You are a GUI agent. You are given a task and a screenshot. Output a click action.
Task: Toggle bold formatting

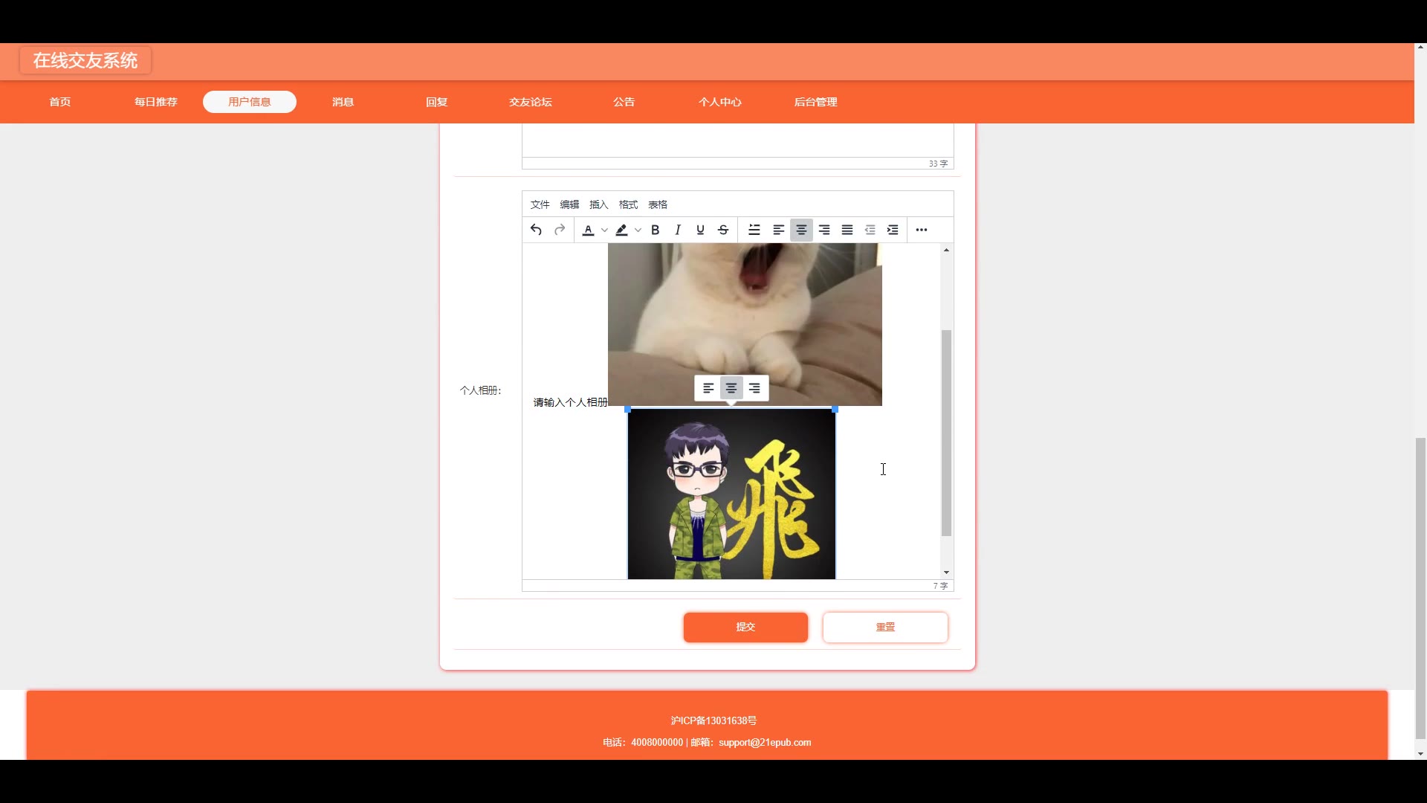click(x=655, y=230)
